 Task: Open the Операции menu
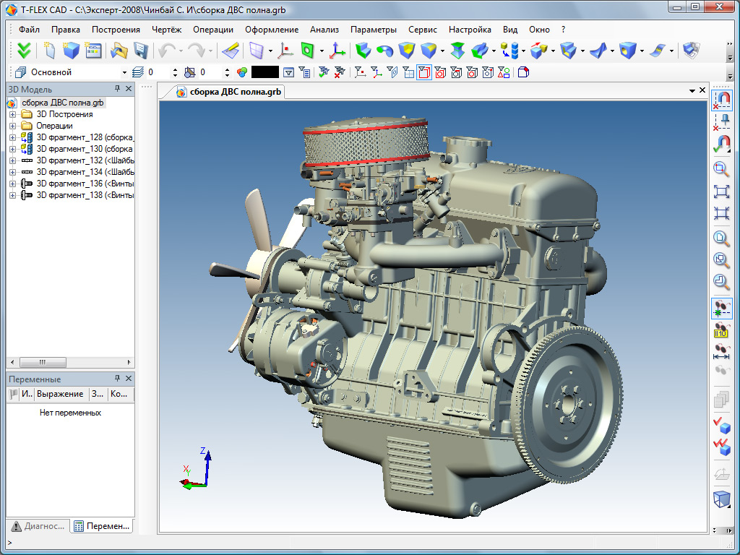click(213, 29)
